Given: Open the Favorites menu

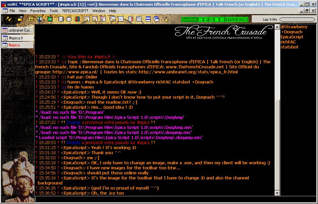Looking at the screenshot, I should click(x=38, y=11).
